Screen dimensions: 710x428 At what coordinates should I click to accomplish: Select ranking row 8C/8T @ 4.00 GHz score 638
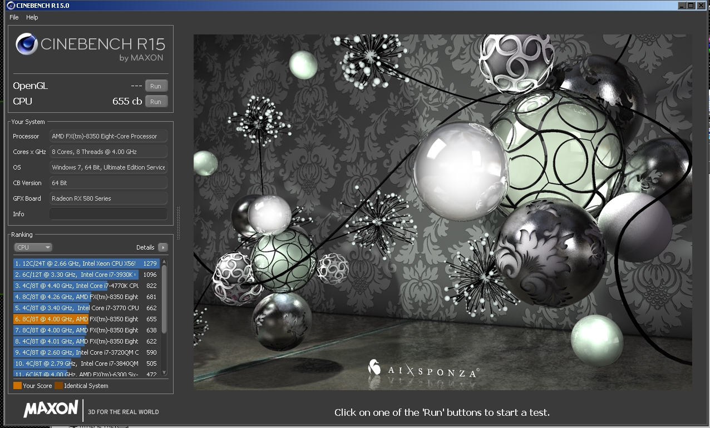point(86,330)
